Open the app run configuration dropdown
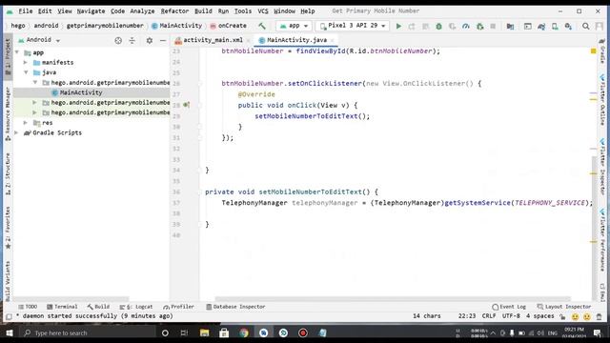 (294, 26)
